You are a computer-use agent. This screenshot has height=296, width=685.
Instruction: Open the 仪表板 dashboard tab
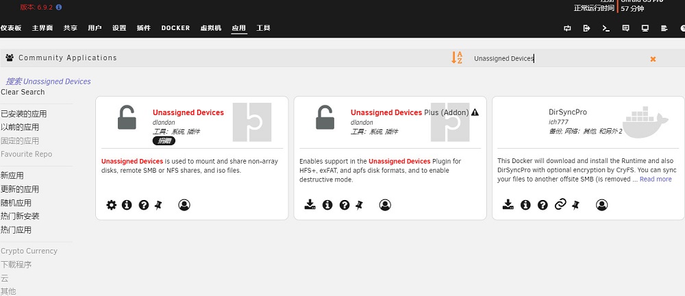(x=11, y=28)
